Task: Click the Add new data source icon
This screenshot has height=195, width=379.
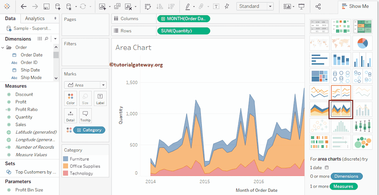Action: click(57, 6)
